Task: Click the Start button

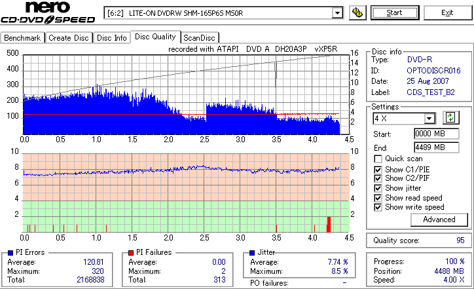Action: point(395,12)
